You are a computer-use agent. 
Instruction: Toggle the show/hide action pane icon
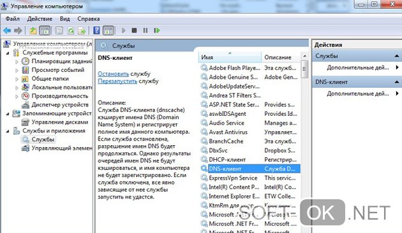[x=108, y=31]
